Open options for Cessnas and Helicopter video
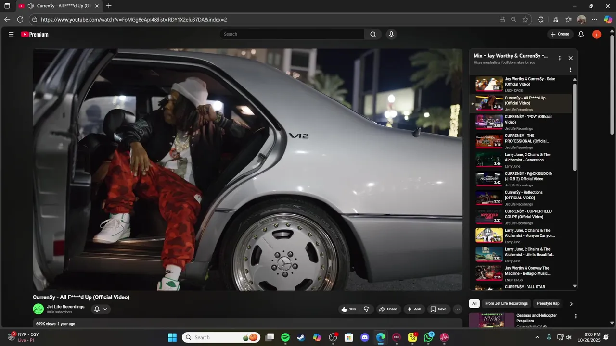616x346 pixels. click(576, 316)
